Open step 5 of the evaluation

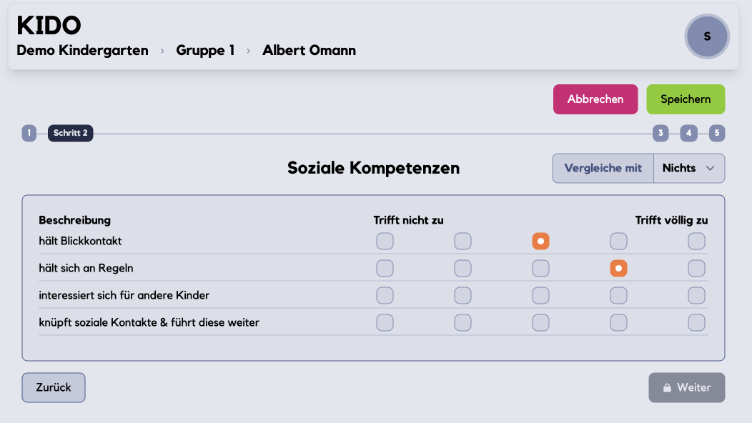(717, 133)
